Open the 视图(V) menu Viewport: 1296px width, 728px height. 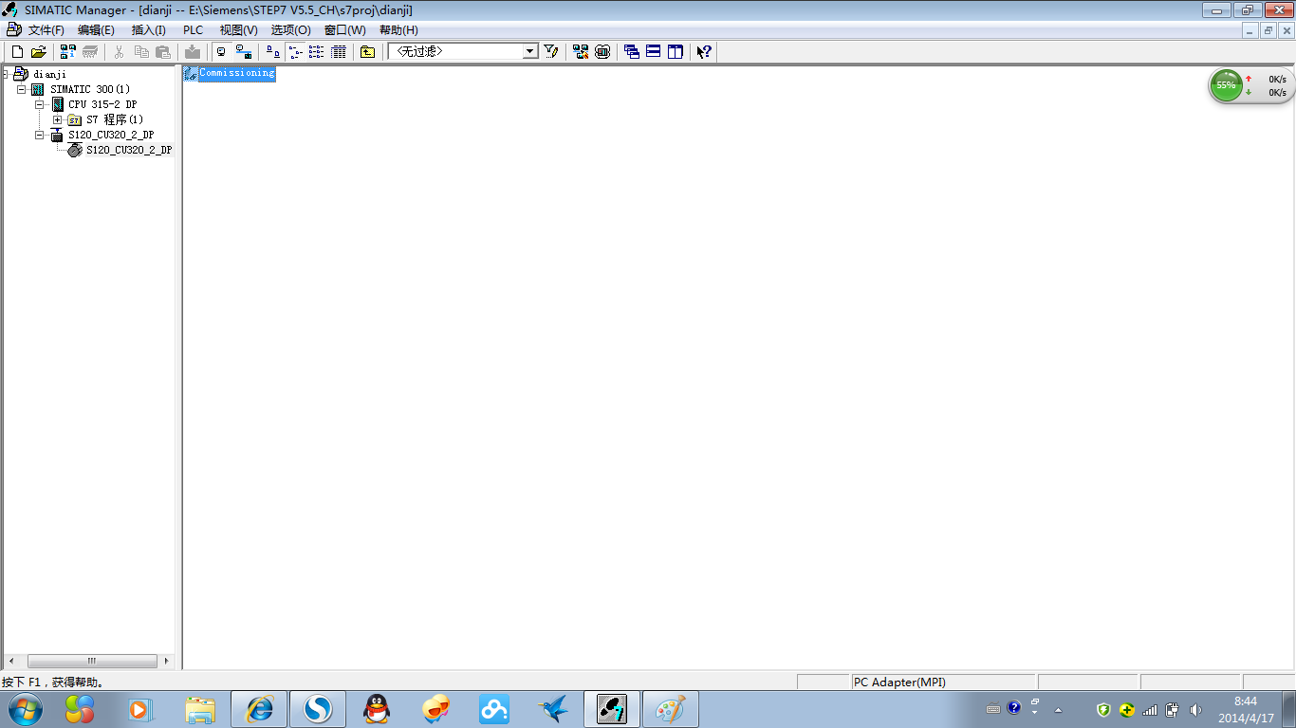pos(238,30)
